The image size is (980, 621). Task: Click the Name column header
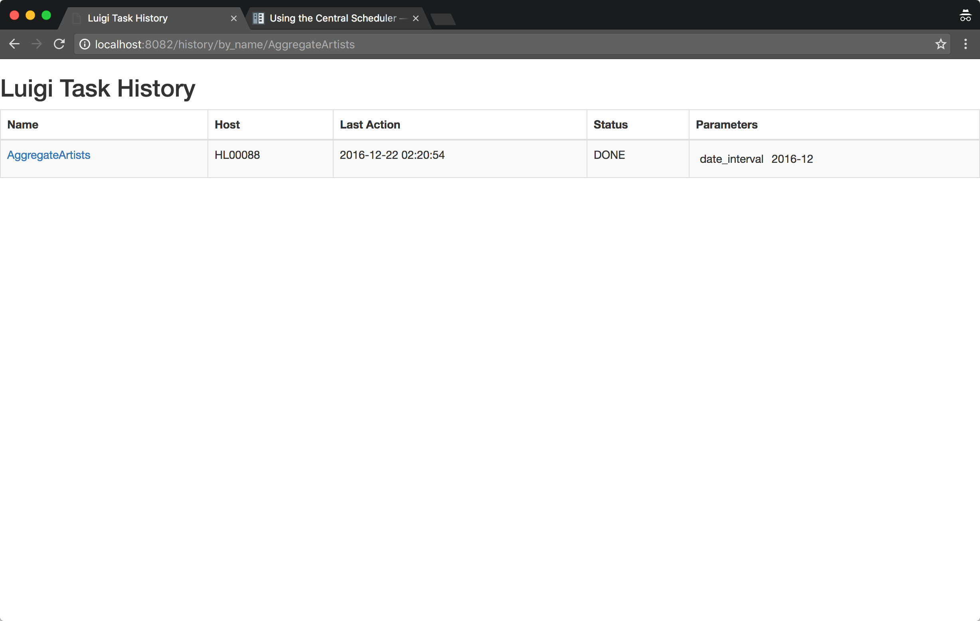point(23,125)
